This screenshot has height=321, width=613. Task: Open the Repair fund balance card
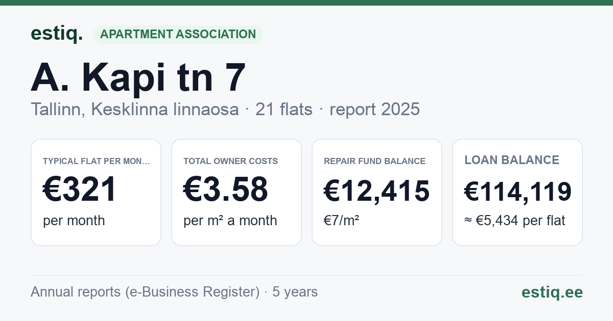[x=377, y=192]
